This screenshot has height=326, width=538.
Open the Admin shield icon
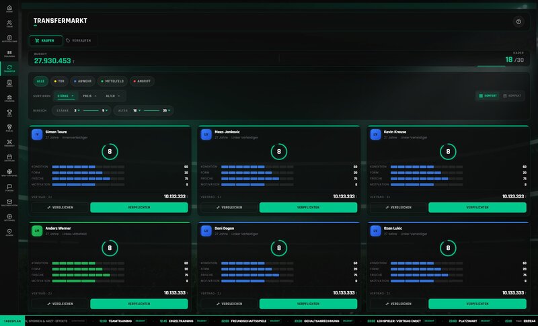(9, 233)
